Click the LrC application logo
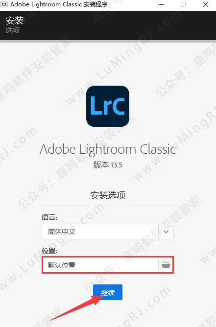Viewport: 216px width, 327px height. click(x=108, y=106)
